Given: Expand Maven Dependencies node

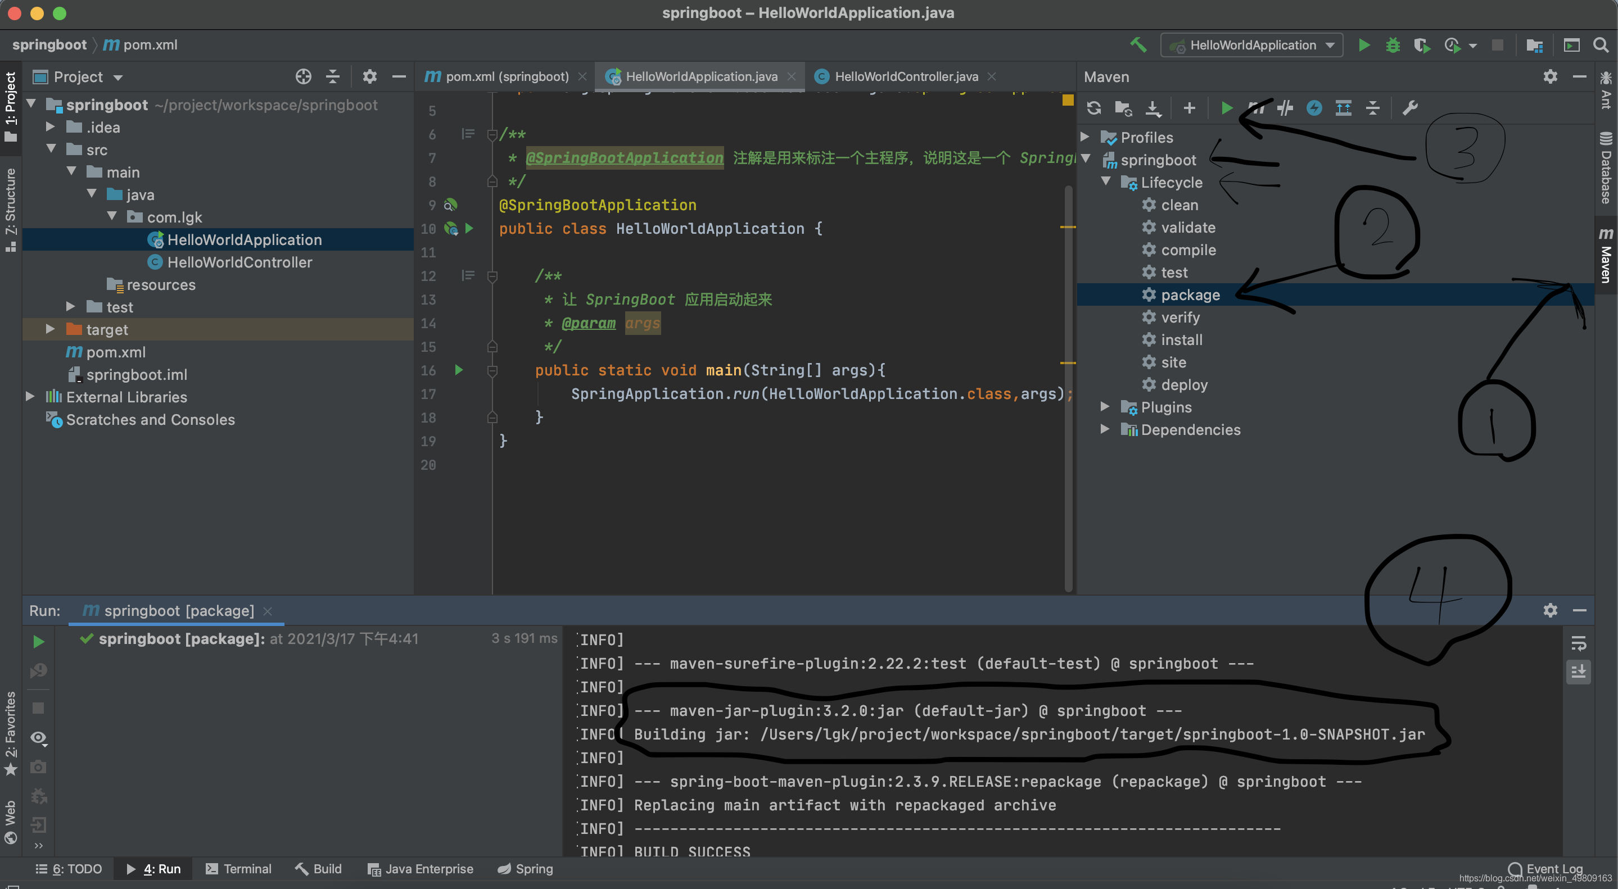Looking at the screenshot, I should click(1105, 429).
